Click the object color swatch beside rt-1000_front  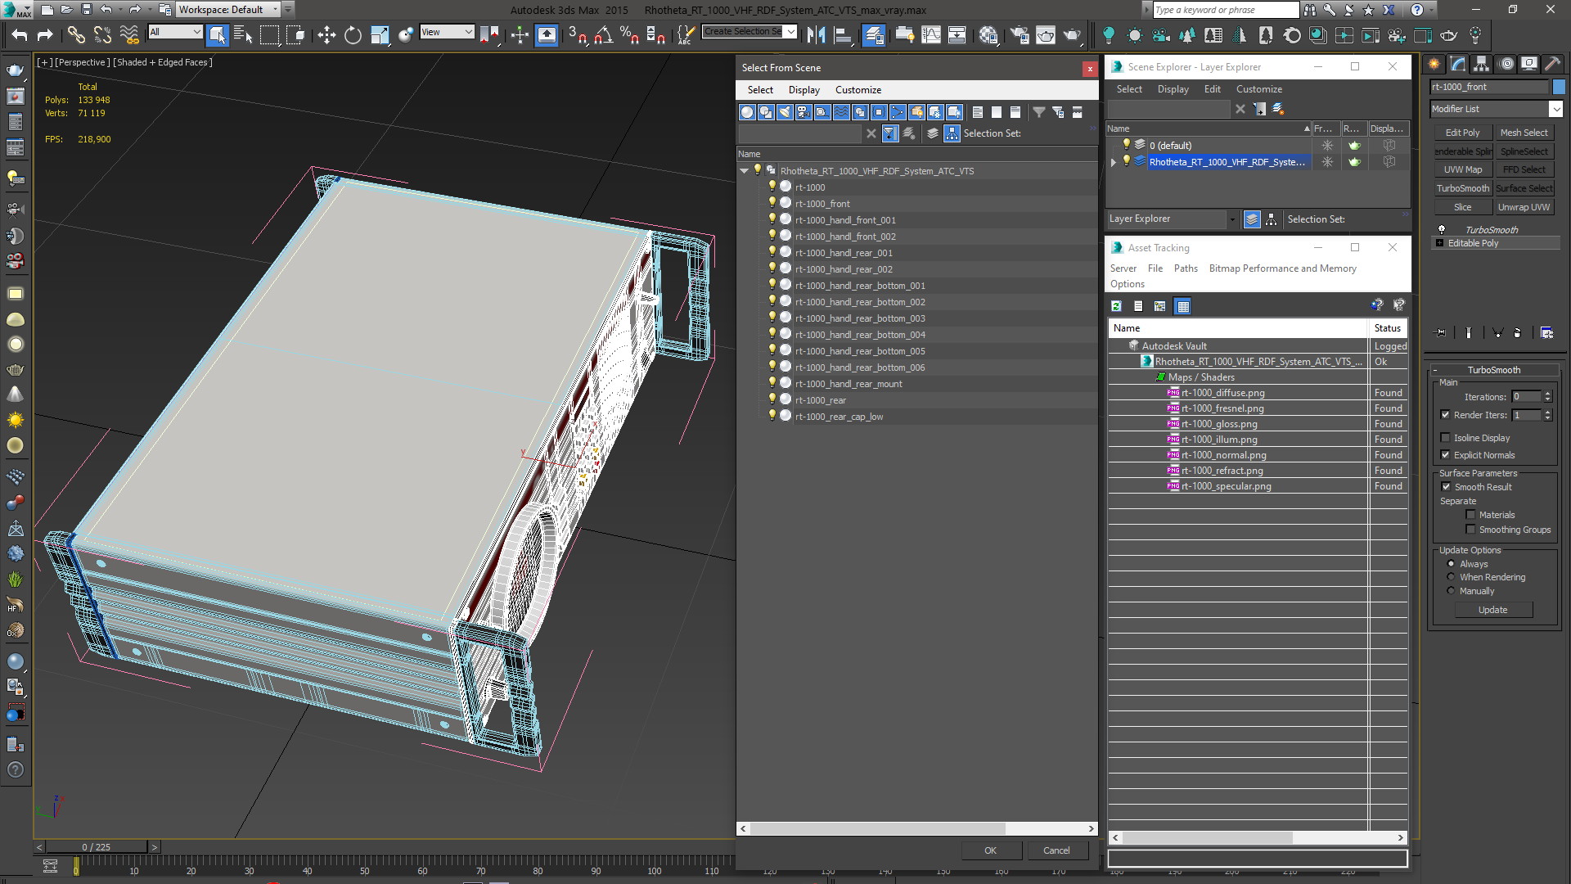(x=1559, y=87)
